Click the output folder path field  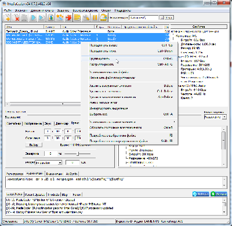tap(144, 18)
